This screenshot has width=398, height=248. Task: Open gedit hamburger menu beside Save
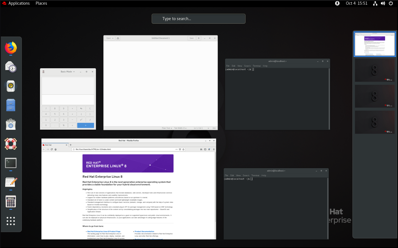pyautogui.click(x=199, y=38)
